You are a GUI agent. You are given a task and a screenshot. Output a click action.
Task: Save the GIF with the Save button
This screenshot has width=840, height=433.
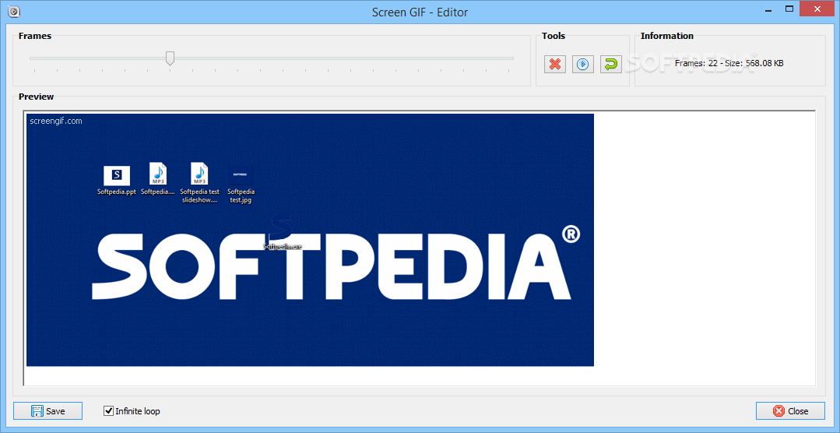47,411
